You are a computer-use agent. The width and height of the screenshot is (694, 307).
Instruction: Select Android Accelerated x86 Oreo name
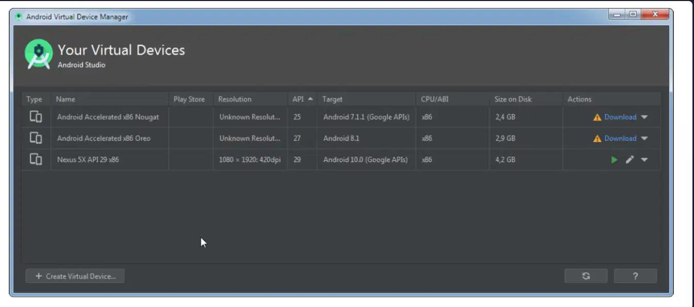click(104, 138)
